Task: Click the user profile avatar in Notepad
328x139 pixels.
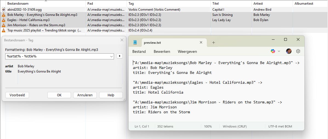Action: click(x=289, y=51)
